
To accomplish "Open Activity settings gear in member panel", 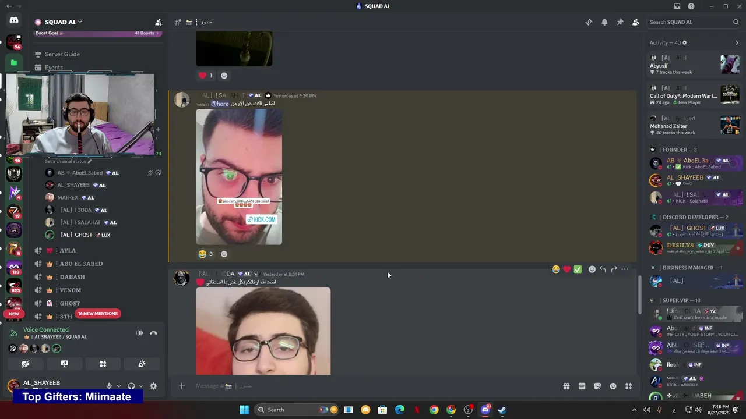I will click(x=685, y=42).
